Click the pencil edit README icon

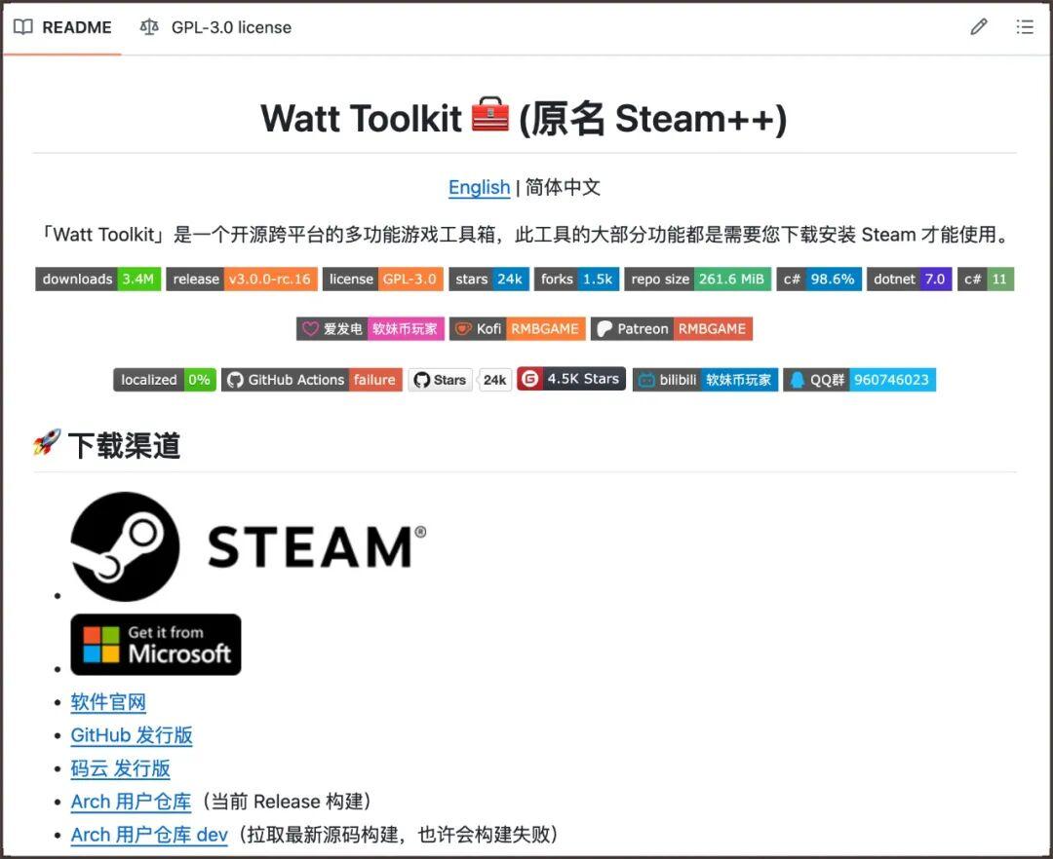click(979, 27)
